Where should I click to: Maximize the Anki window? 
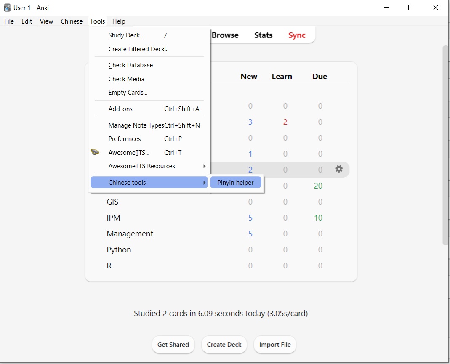click(x=411, y=8)
